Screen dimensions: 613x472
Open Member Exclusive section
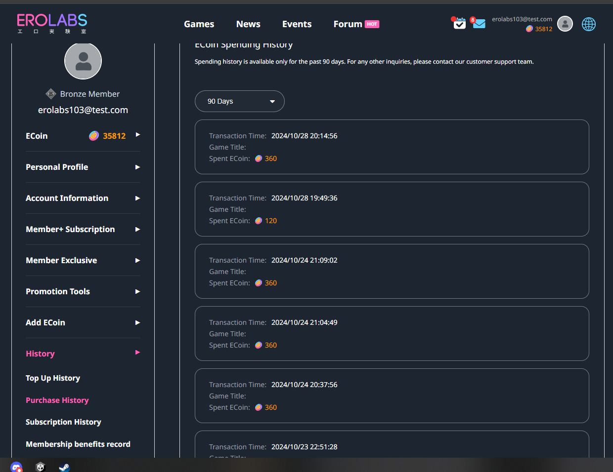61,260
